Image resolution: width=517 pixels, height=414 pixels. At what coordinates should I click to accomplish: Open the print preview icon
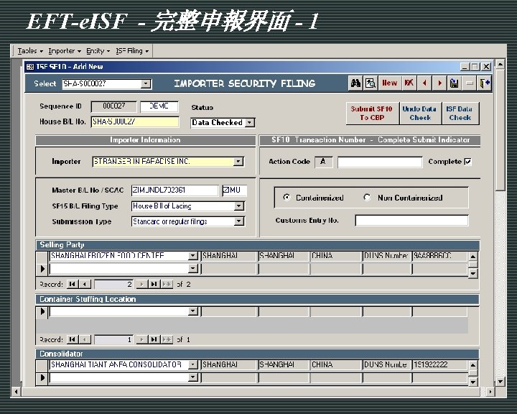(371, 83)
